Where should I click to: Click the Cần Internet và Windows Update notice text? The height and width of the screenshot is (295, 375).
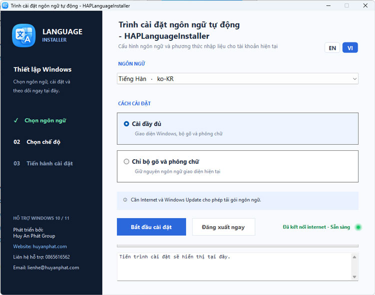[195, 200]
